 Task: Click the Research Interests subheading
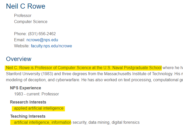(28, 102)
